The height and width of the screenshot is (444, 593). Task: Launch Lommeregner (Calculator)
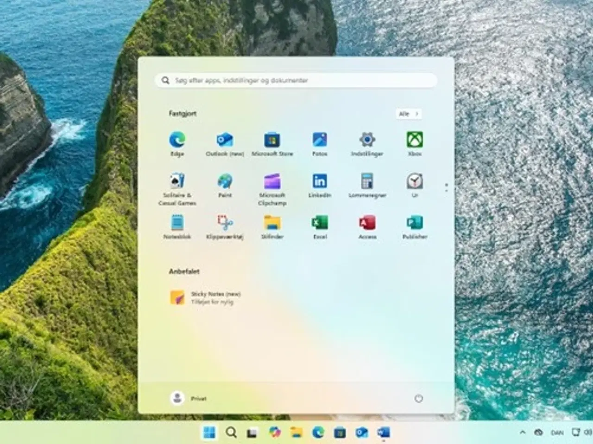[367, 185]
